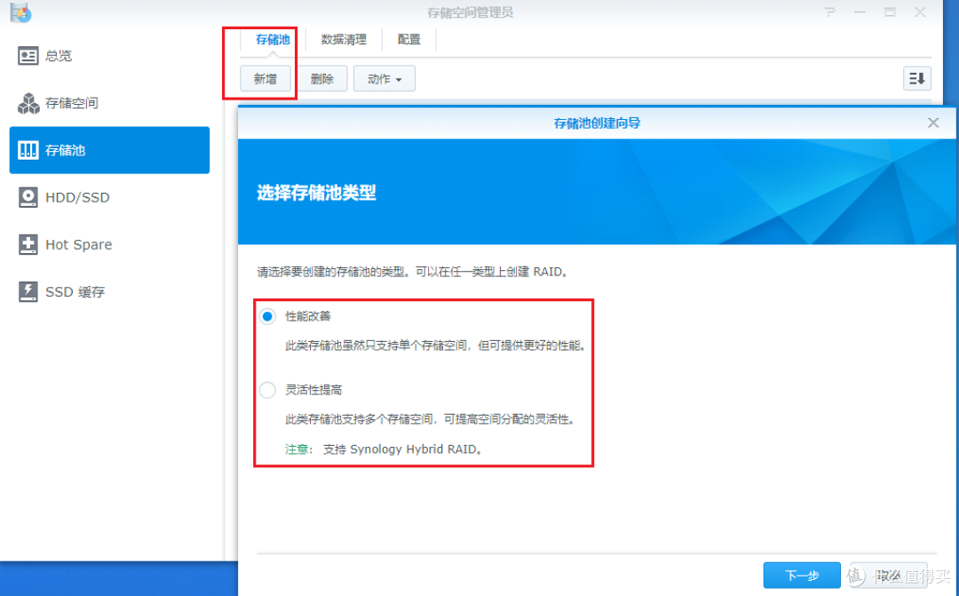Viewport: 959px width, 596px height.
Task: Close the 存储空间管理员 window
Action: pyautogui.click(x=920, y=12)
